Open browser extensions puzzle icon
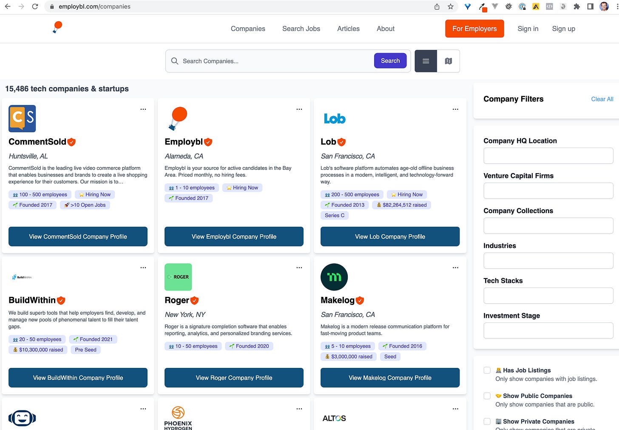This screenshot has width=619, height=430. [x=576, y=6]
